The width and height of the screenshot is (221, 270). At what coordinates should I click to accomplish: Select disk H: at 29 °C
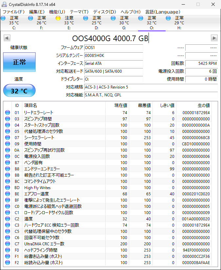pyautogui.click(x=179, y=23)
